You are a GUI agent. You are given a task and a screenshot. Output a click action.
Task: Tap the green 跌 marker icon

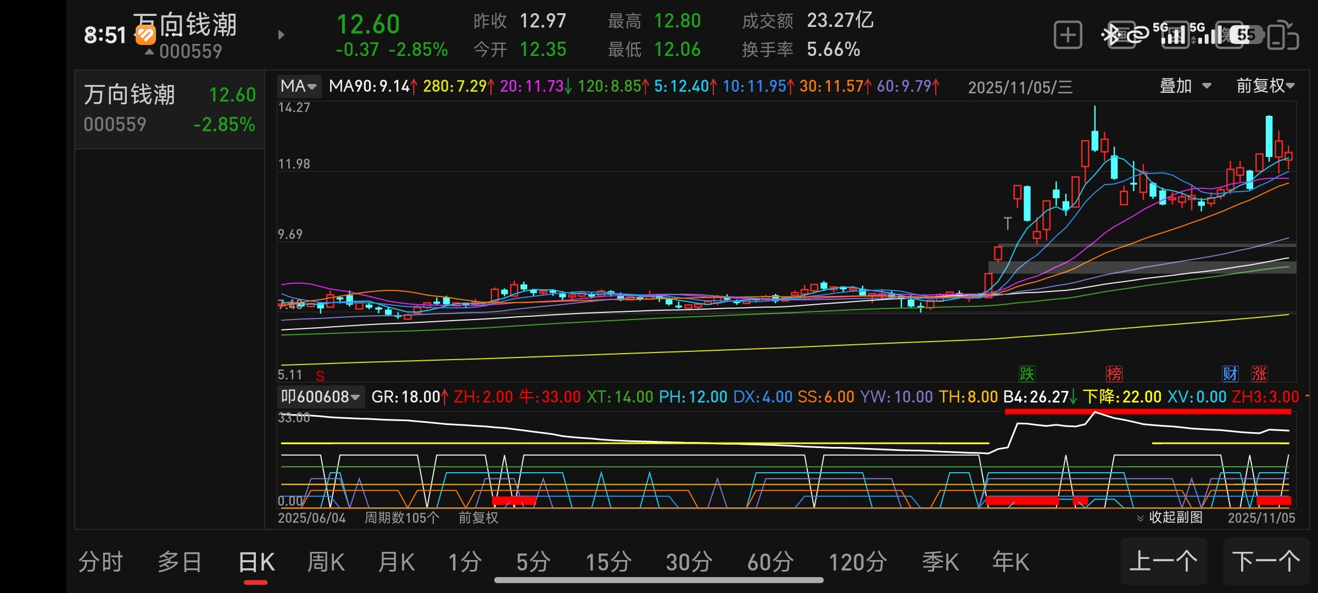click(1026, 374)
